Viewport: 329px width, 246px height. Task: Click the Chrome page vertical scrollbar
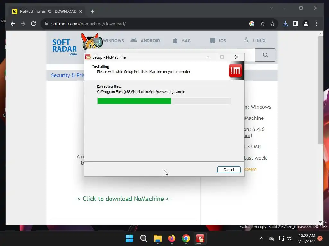[320, 90]
